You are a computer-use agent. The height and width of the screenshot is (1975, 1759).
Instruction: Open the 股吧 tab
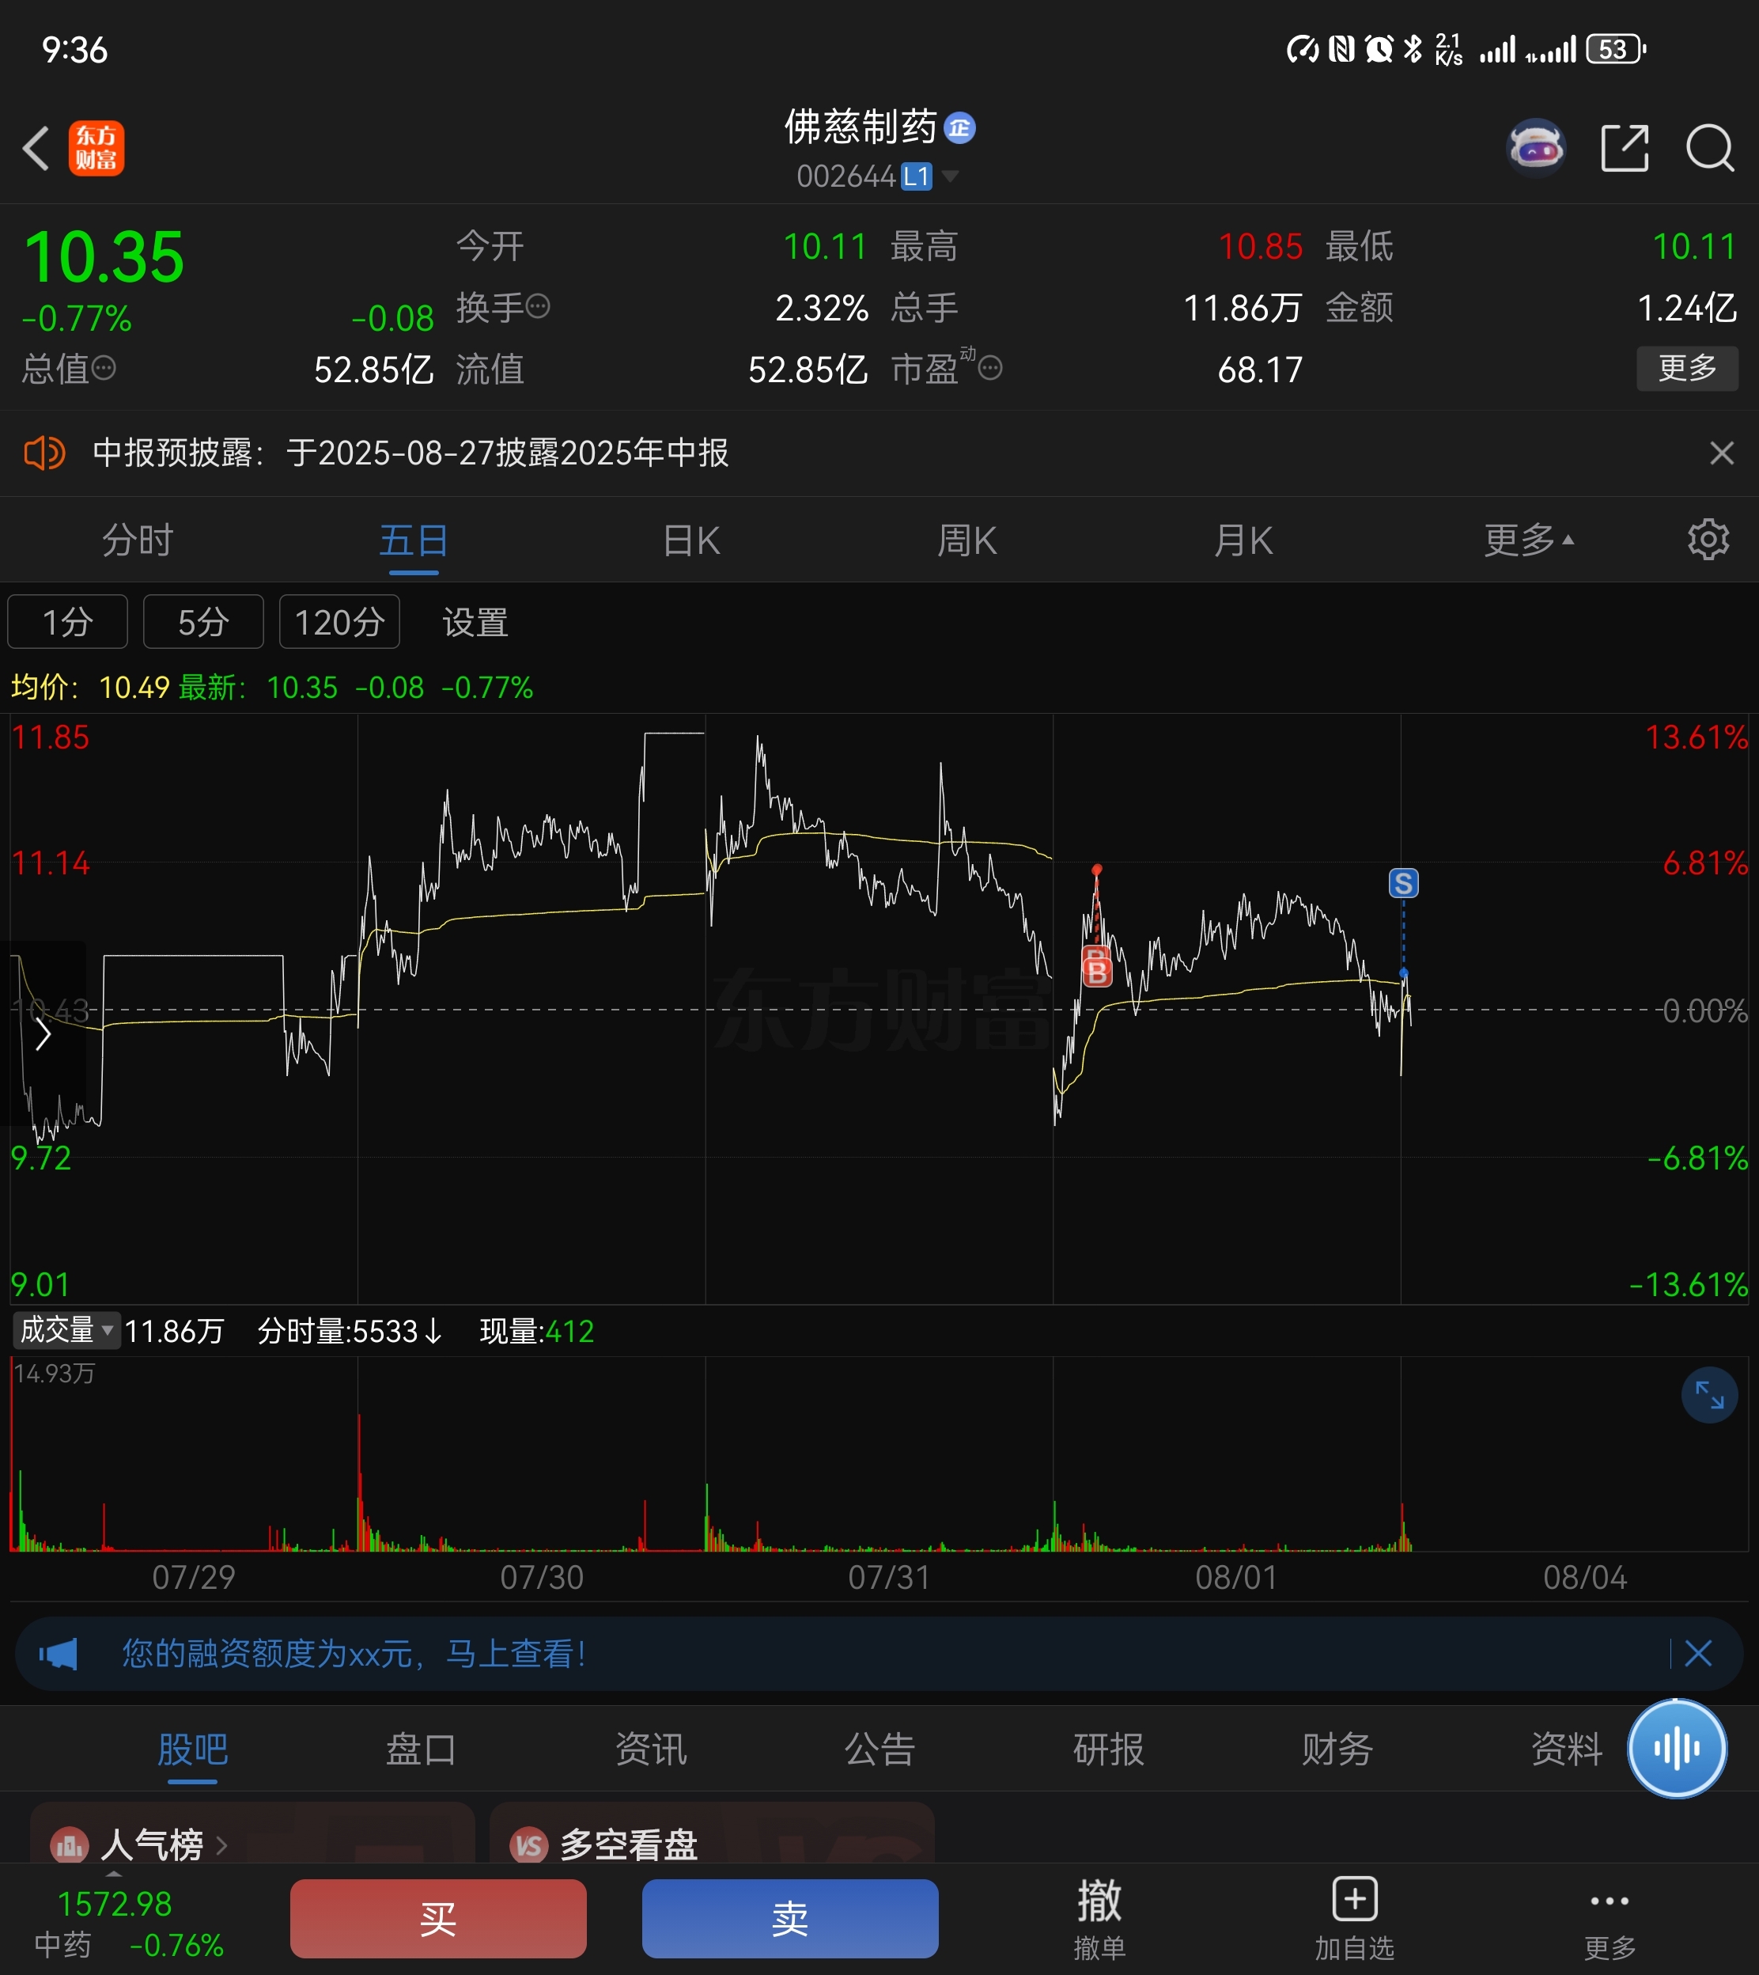pos(192,1749)
